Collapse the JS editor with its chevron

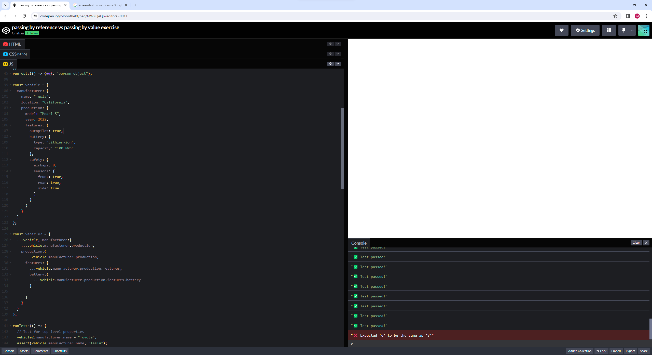(338, 63)
